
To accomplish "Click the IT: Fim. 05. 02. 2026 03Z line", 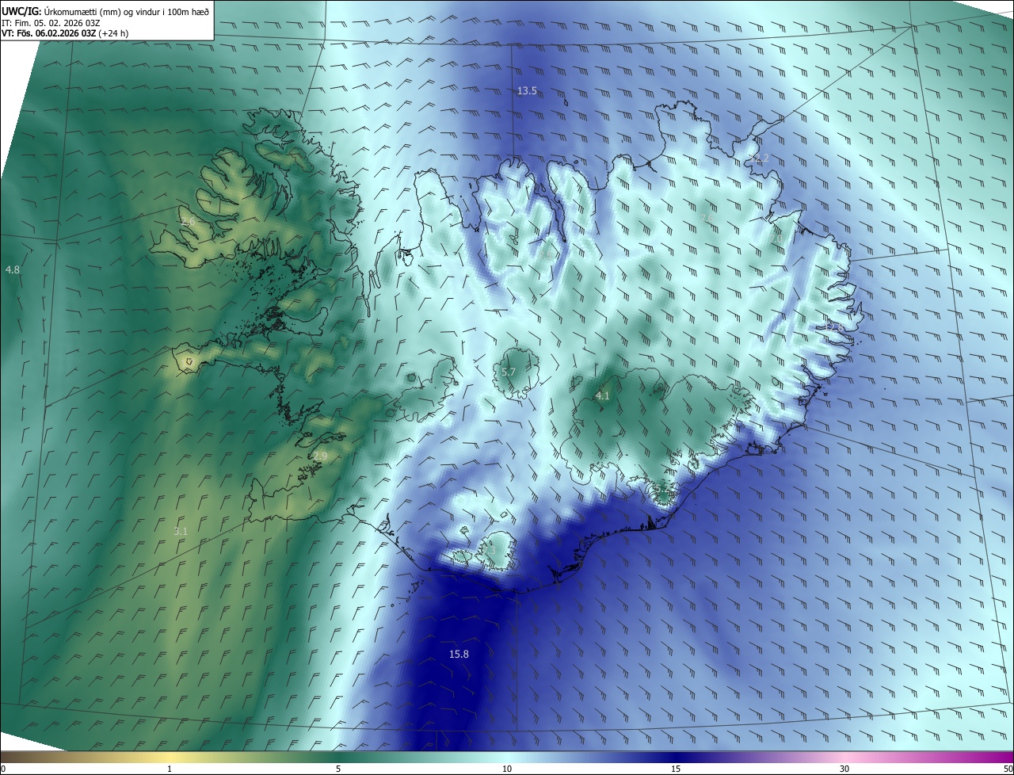I will pos(52,23).
